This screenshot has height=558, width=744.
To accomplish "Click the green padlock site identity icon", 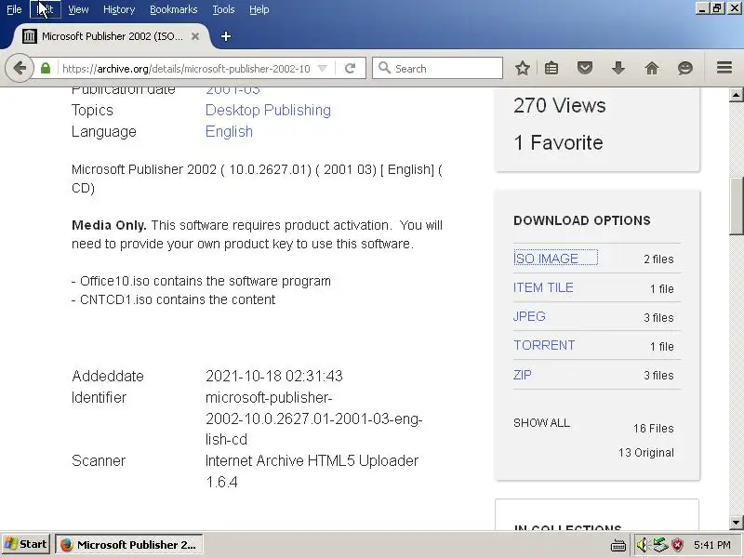I will tap(46, 68).
